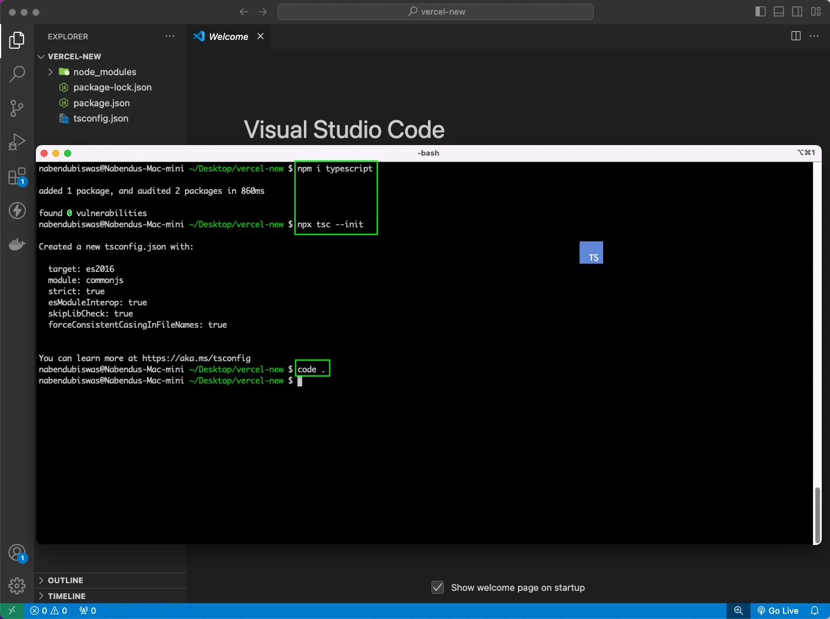830x619 pixels.
Task: Select the Welcome editor tab
Action: point(229,36)
